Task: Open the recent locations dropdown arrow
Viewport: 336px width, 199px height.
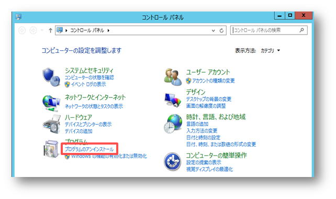Action: 42,30
